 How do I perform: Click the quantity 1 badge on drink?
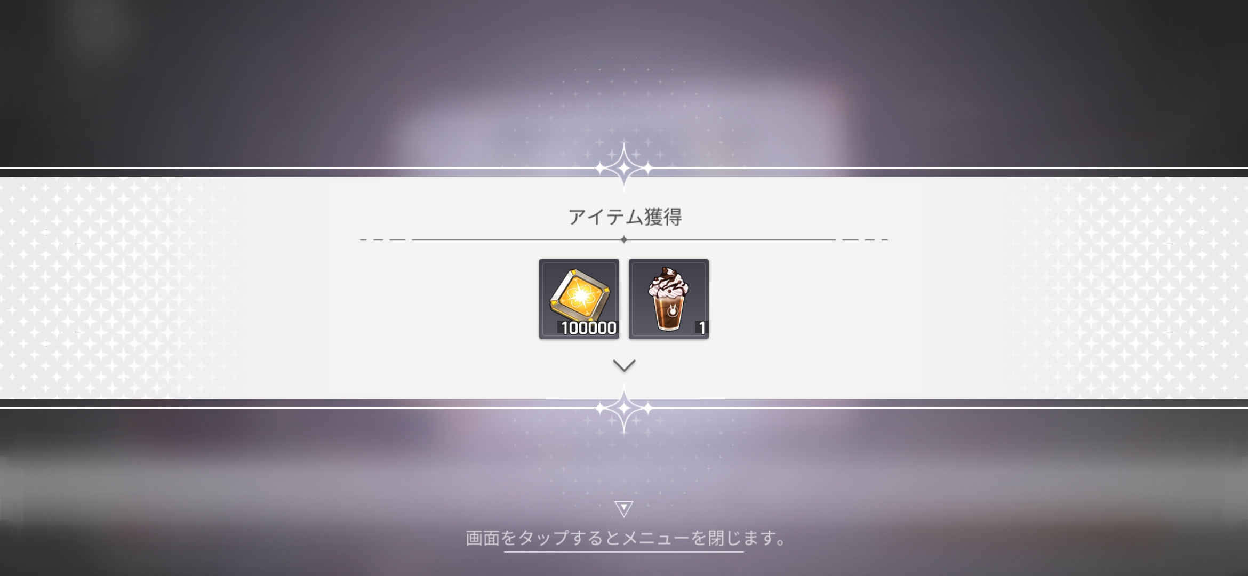[x=702, y=328]
